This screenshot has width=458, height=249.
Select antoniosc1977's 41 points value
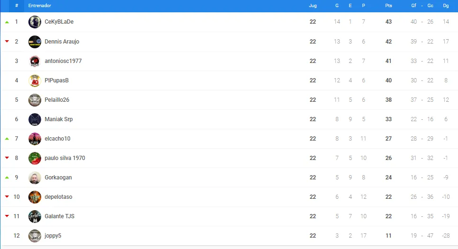tap(388, 61)
